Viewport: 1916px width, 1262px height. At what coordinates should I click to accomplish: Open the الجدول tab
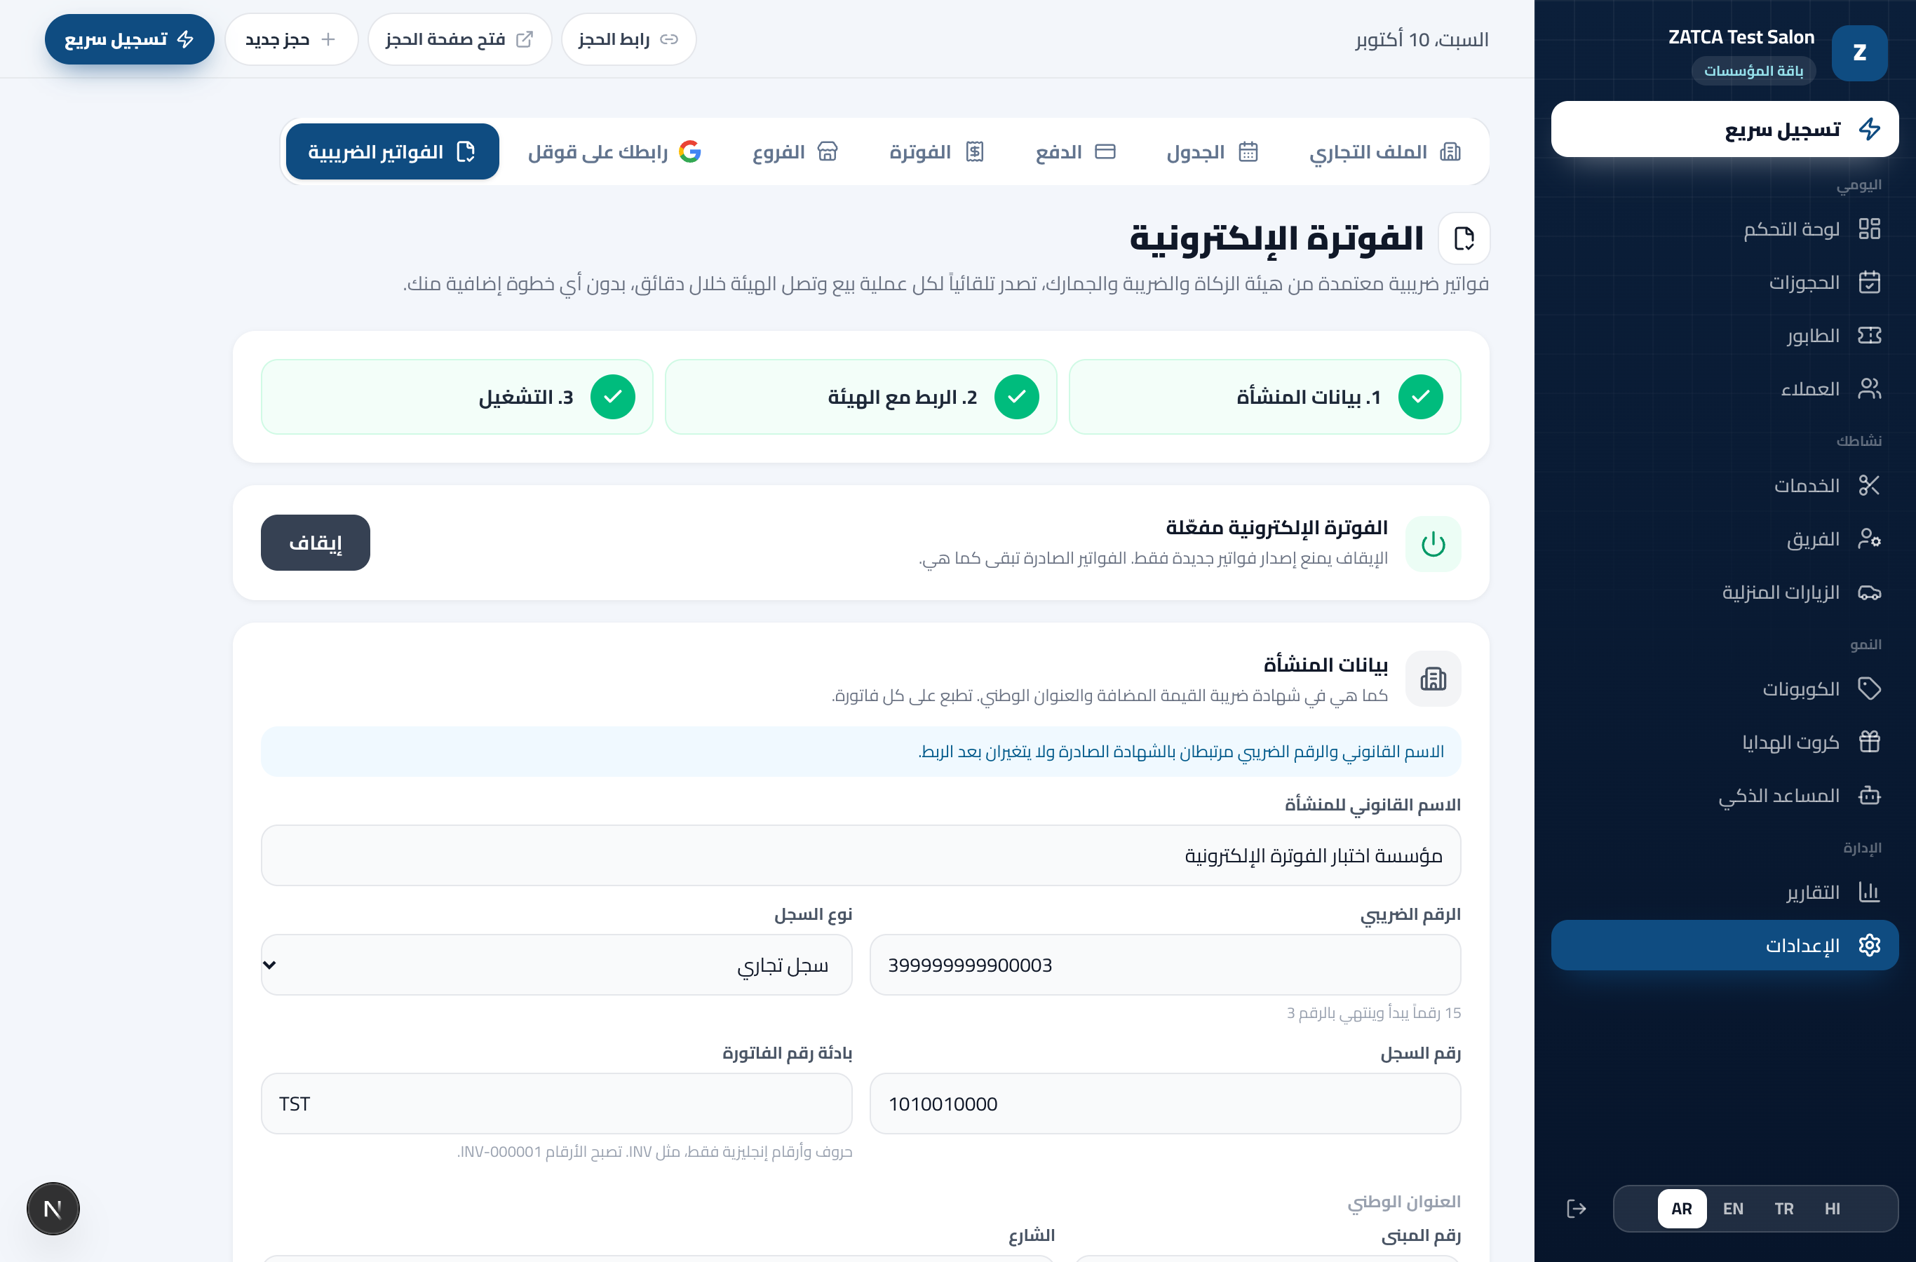(x=1212, y=151)
